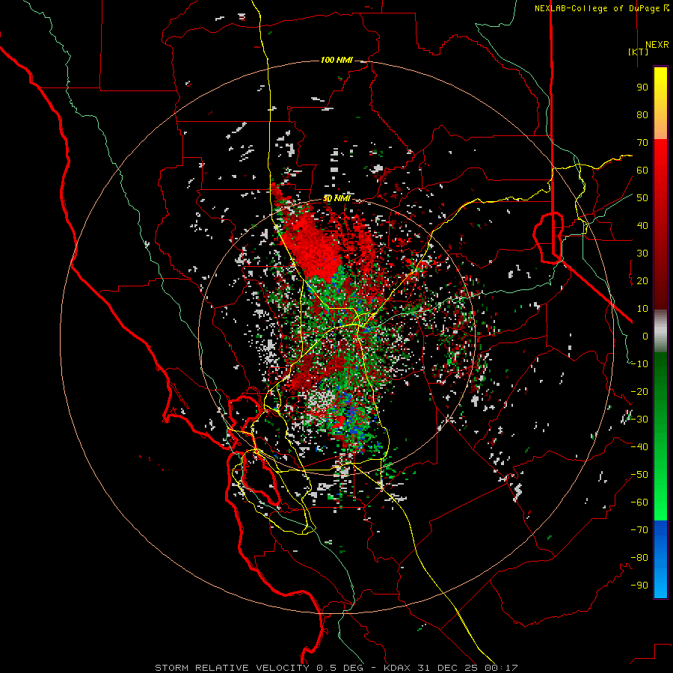Click the NEXLAB-College of DuPage credit text
The width and height of the screenshot is (673, 673).
click(x=597, y=8)
